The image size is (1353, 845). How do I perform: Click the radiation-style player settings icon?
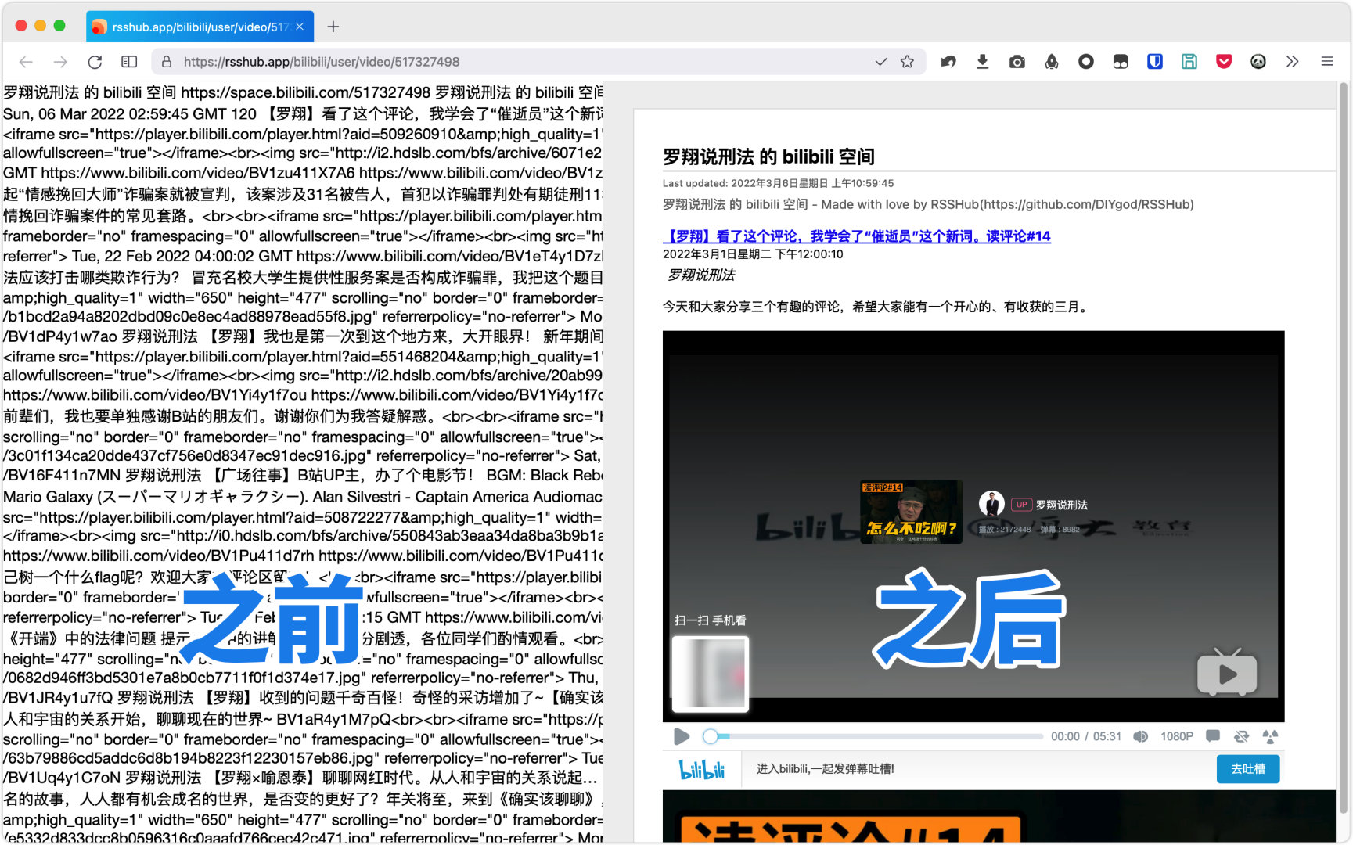(x=1270, y=736)
